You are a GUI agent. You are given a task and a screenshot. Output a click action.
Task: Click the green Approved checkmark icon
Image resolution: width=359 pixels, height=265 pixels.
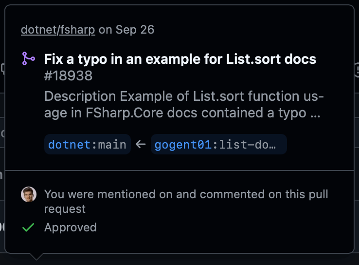point(29,227)
